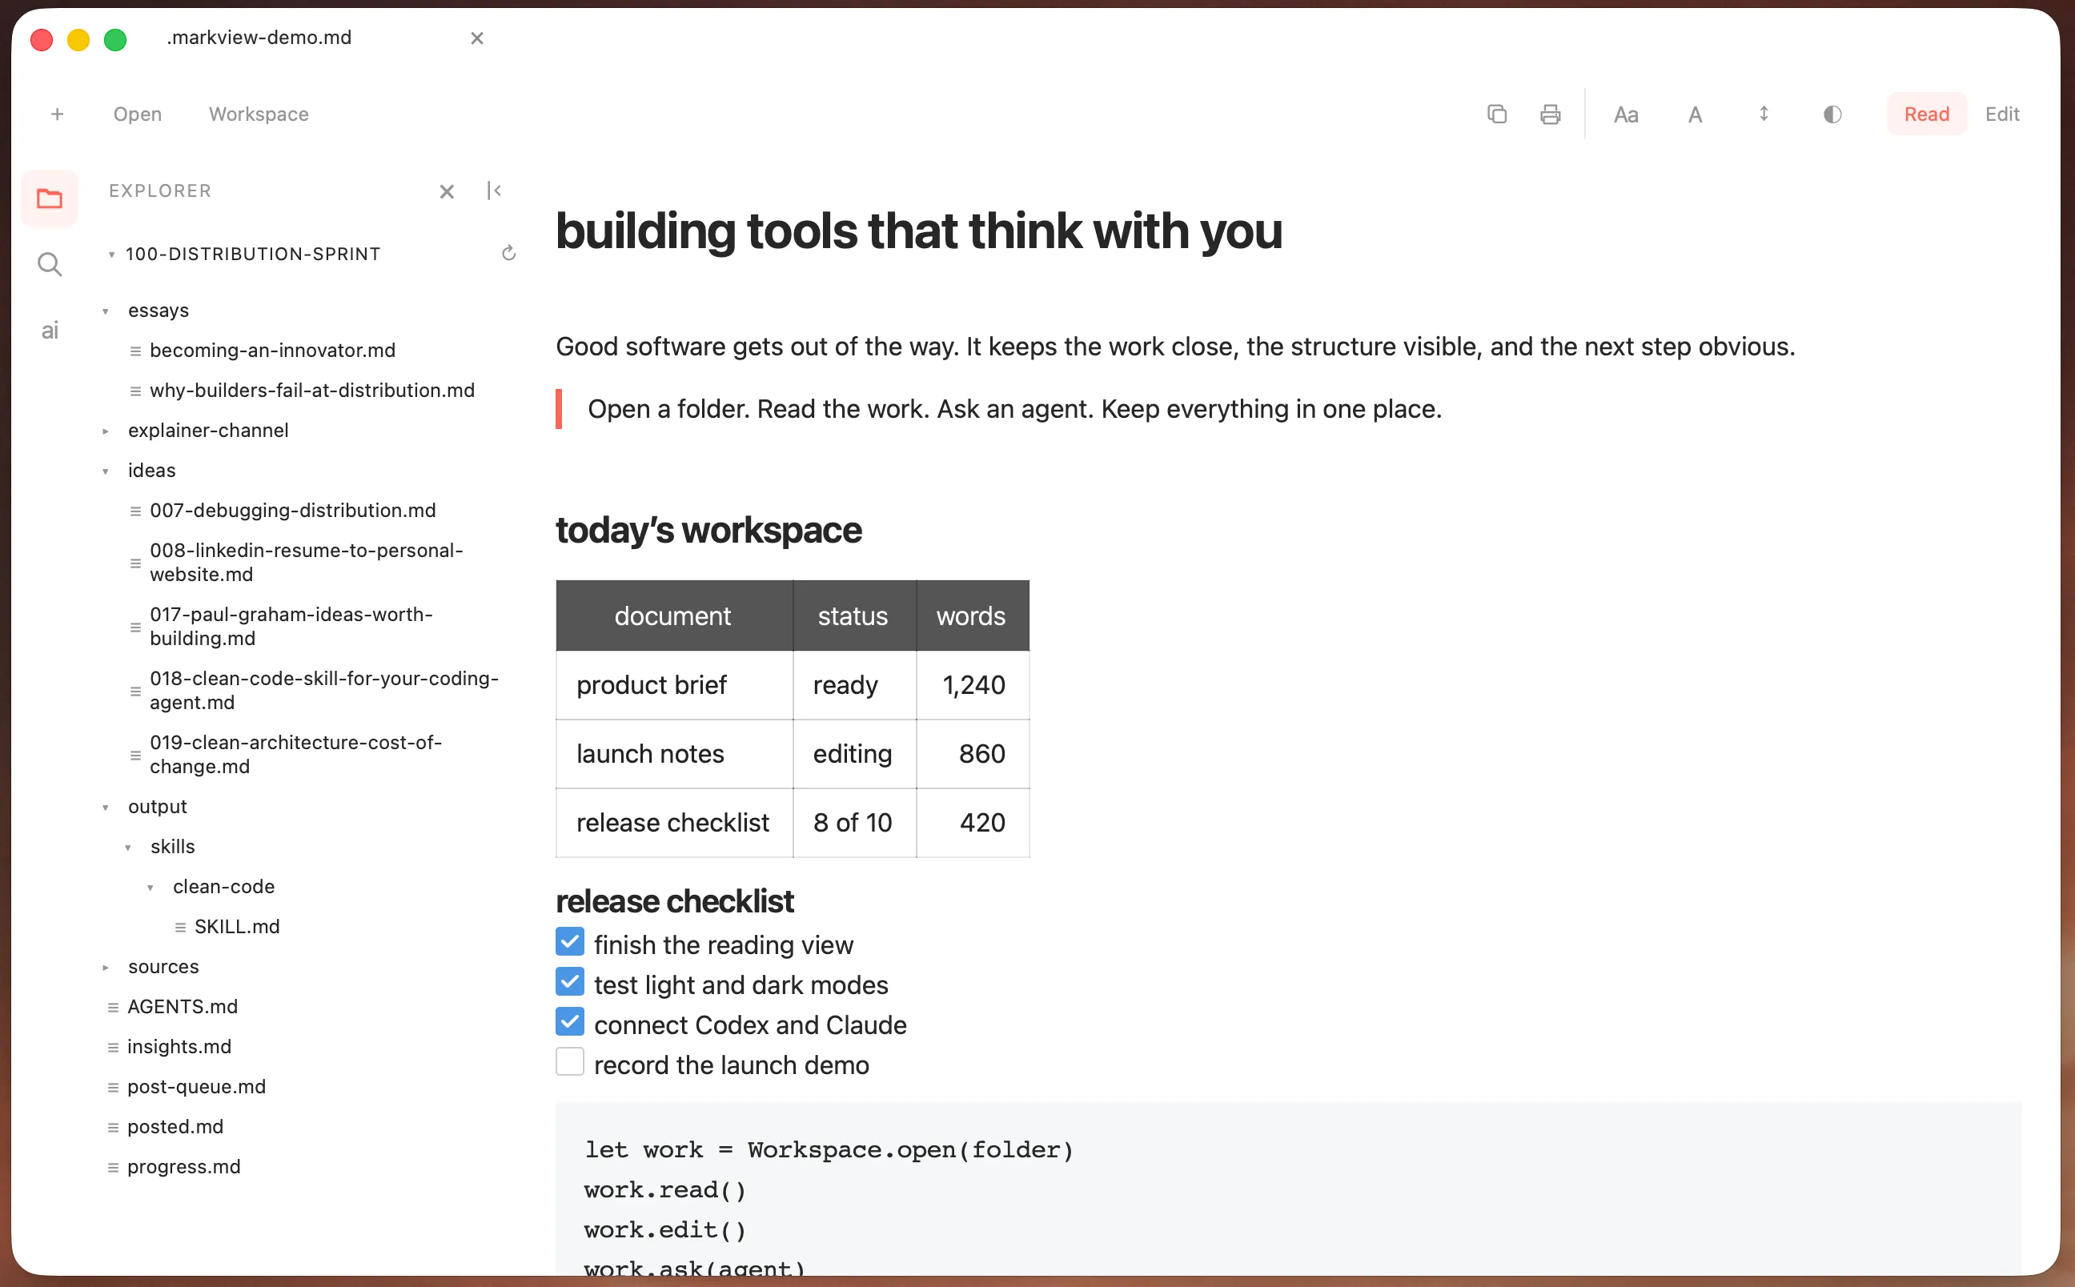Screen dimensions: 2075x1287
Task: Click the line spacing arrows icon
Action: point(1764,114)
